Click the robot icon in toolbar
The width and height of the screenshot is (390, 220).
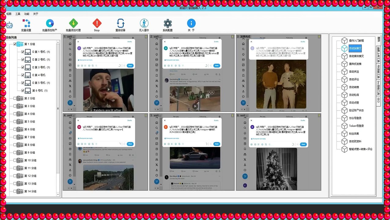click(10, 25)
